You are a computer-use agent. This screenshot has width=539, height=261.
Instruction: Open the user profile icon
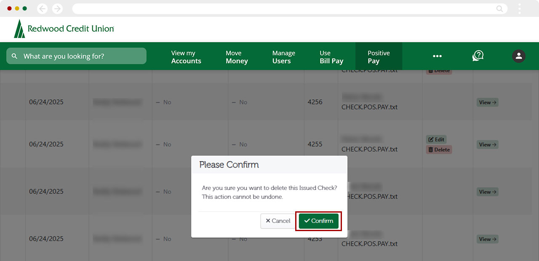pyautogui.click(x=519, y=56)
